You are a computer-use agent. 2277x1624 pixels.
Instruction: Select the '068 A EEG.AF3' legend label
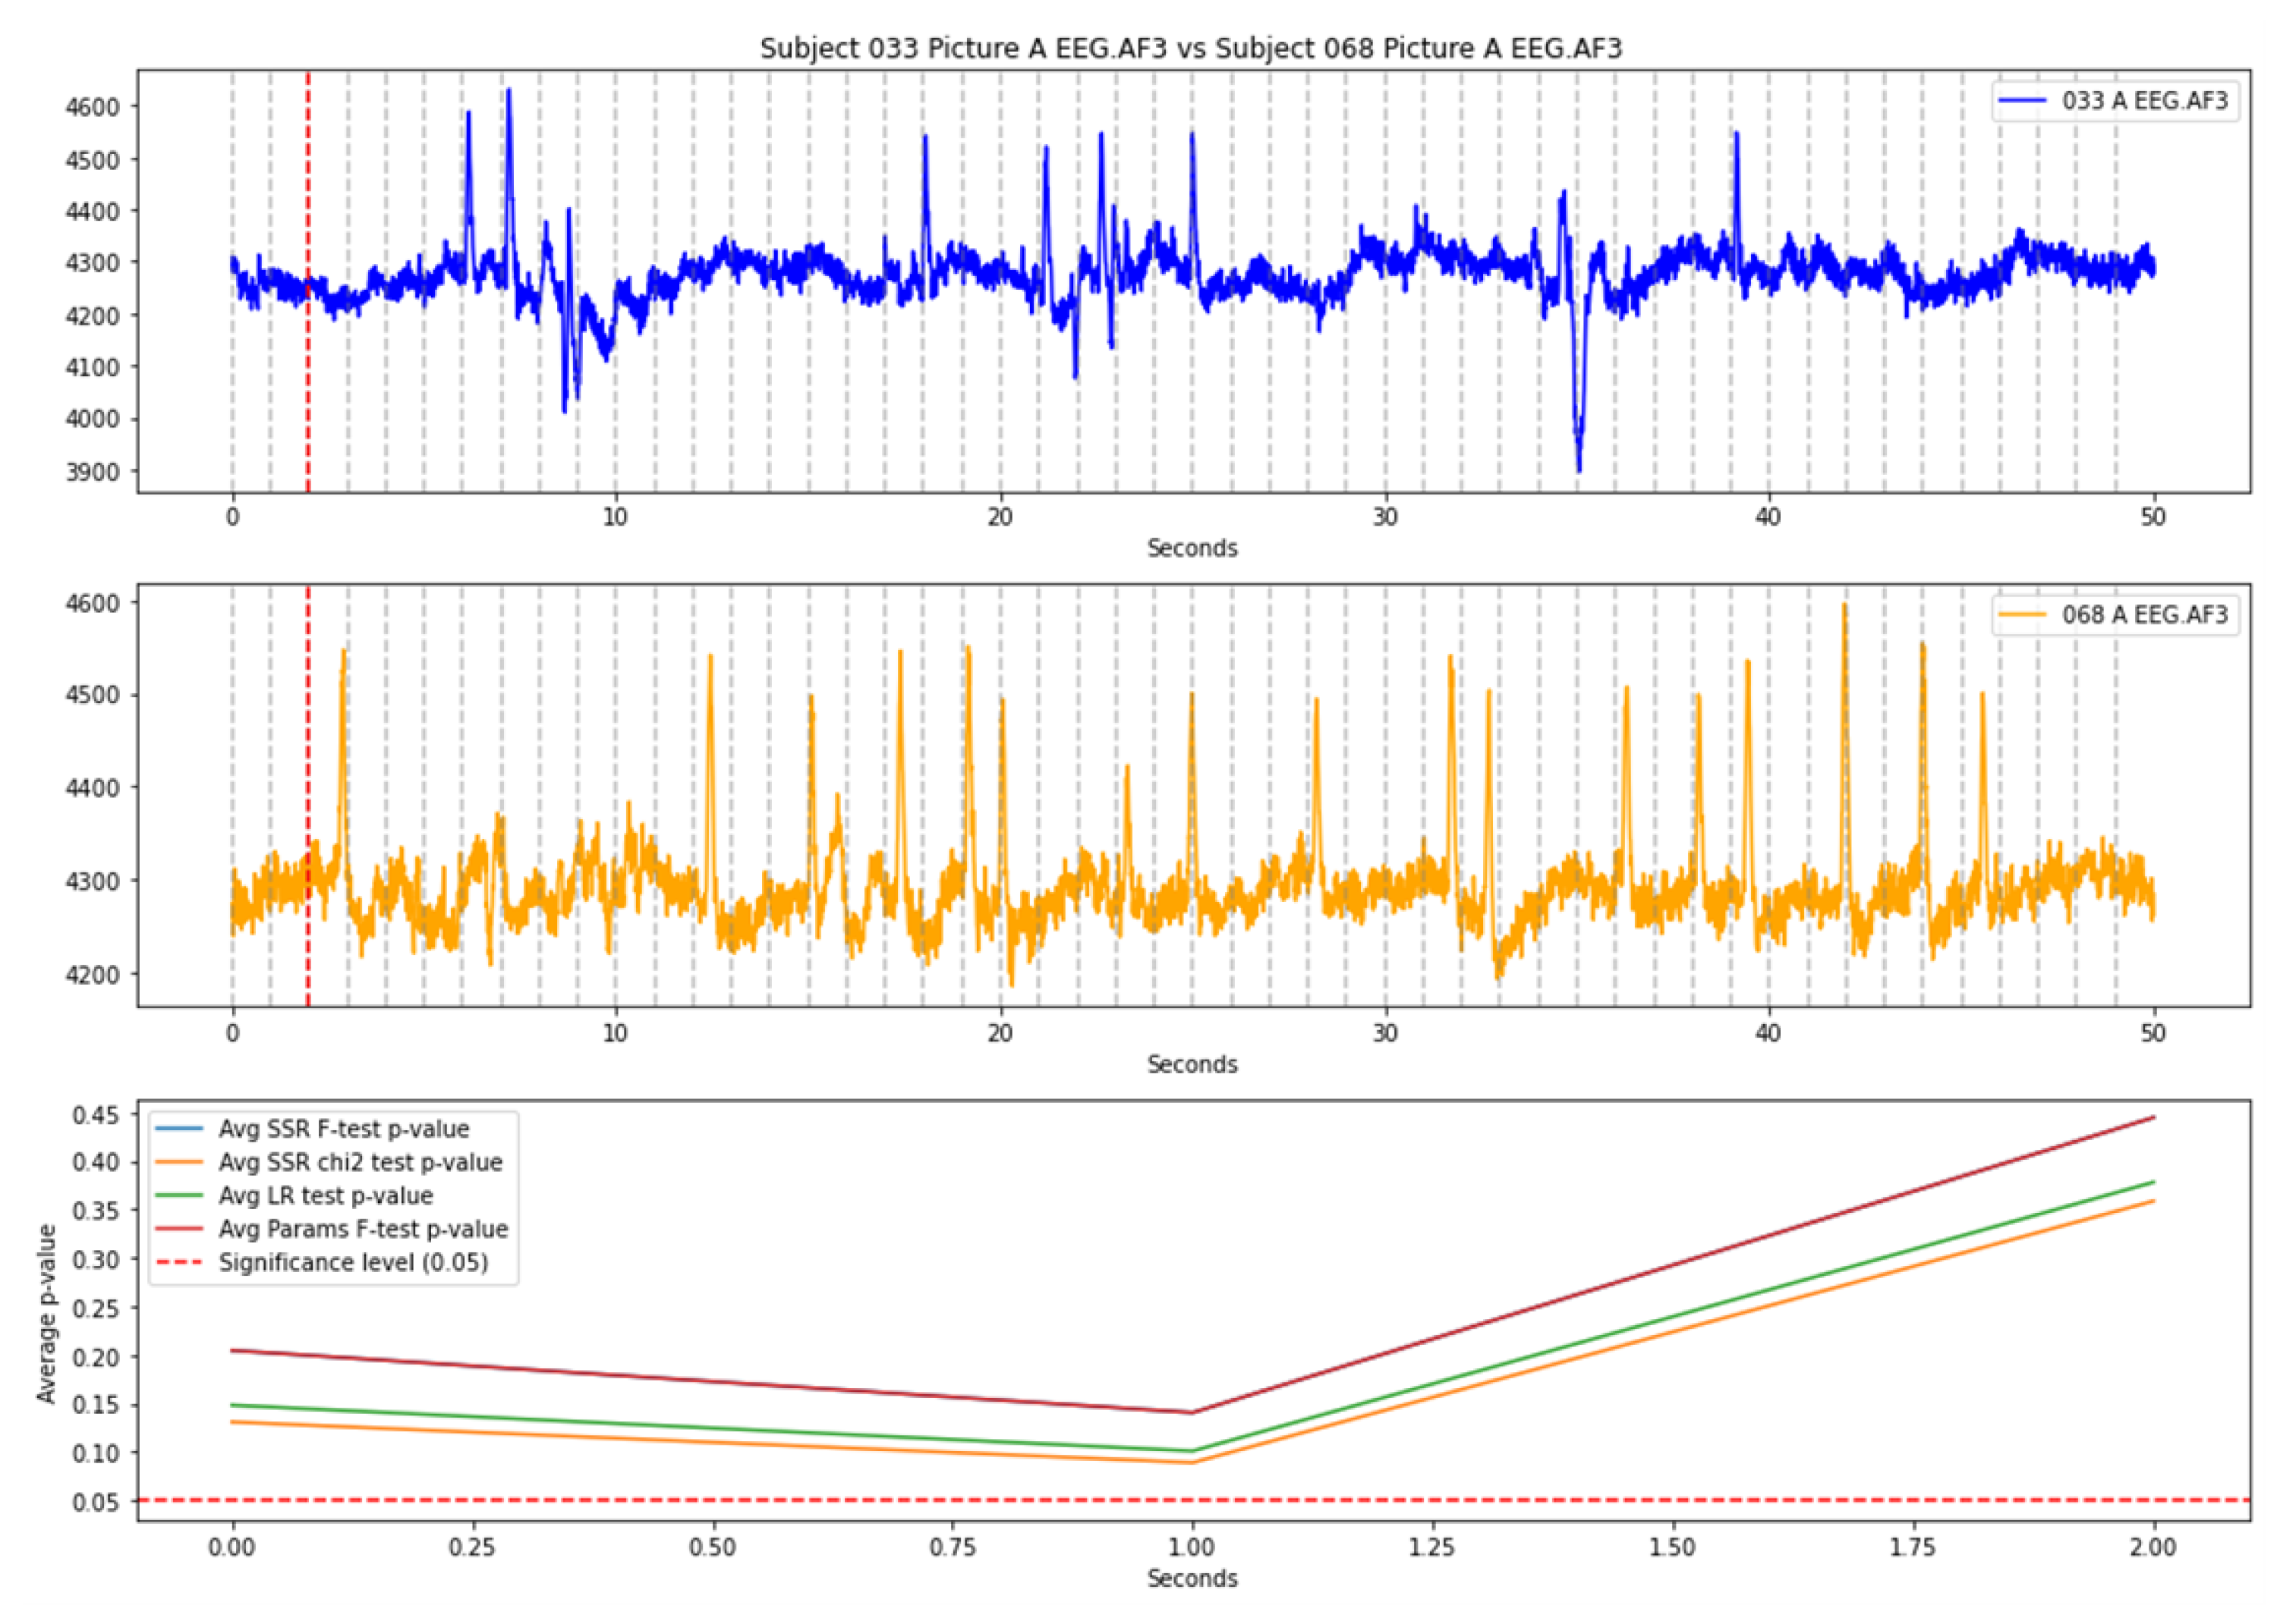(2144, 615)
